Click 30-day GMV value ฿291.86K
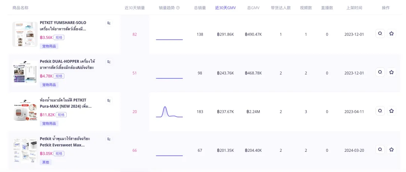 225,34
